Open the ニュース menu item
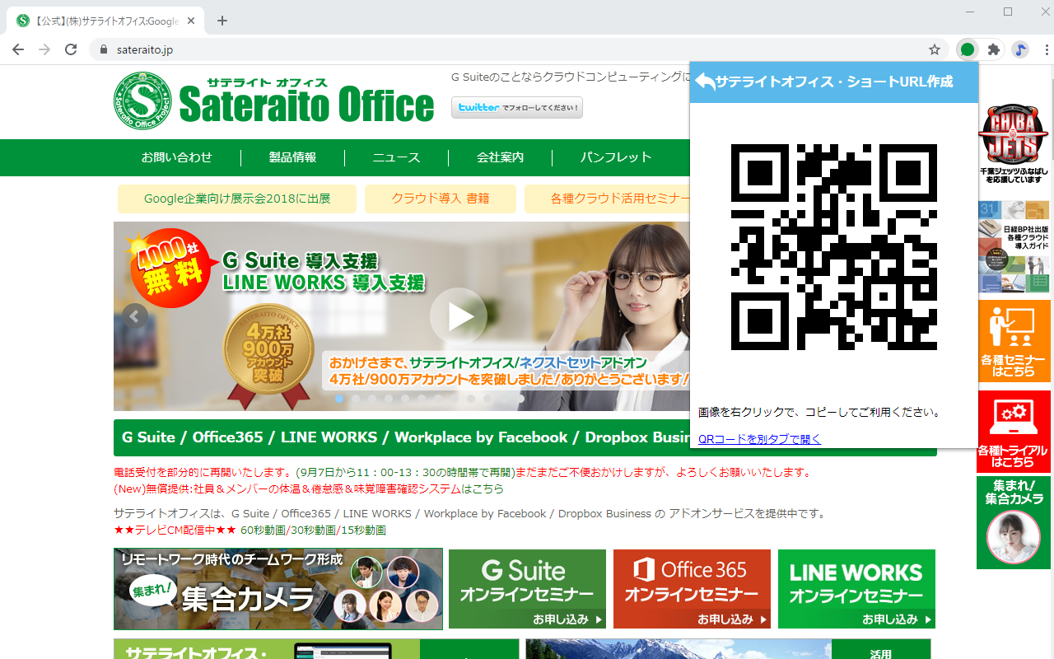Viewport: 1054px width, 659px height. point(396,157)
